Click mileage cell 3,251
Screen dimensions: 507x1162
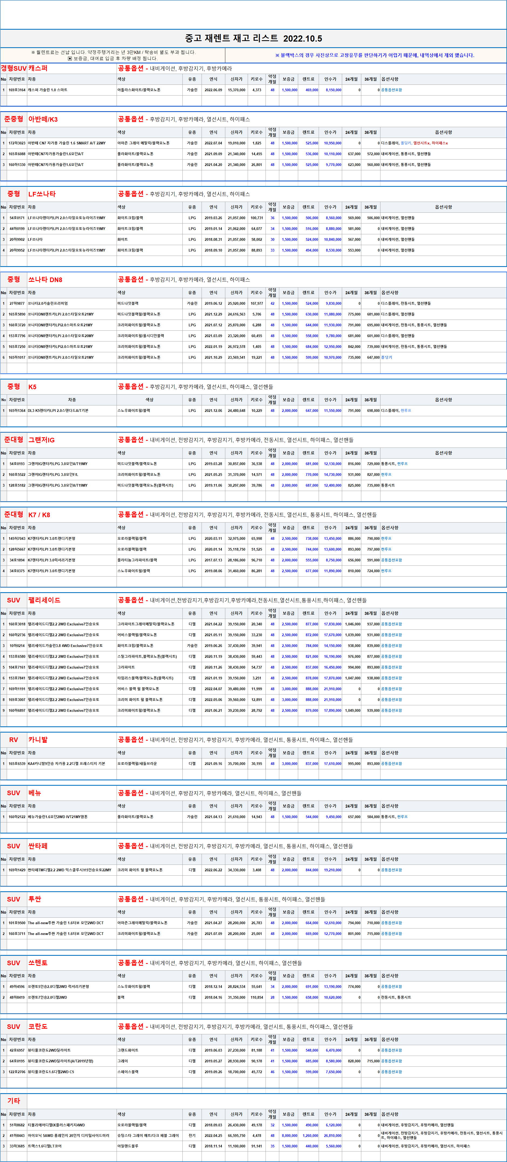(257, 678)
